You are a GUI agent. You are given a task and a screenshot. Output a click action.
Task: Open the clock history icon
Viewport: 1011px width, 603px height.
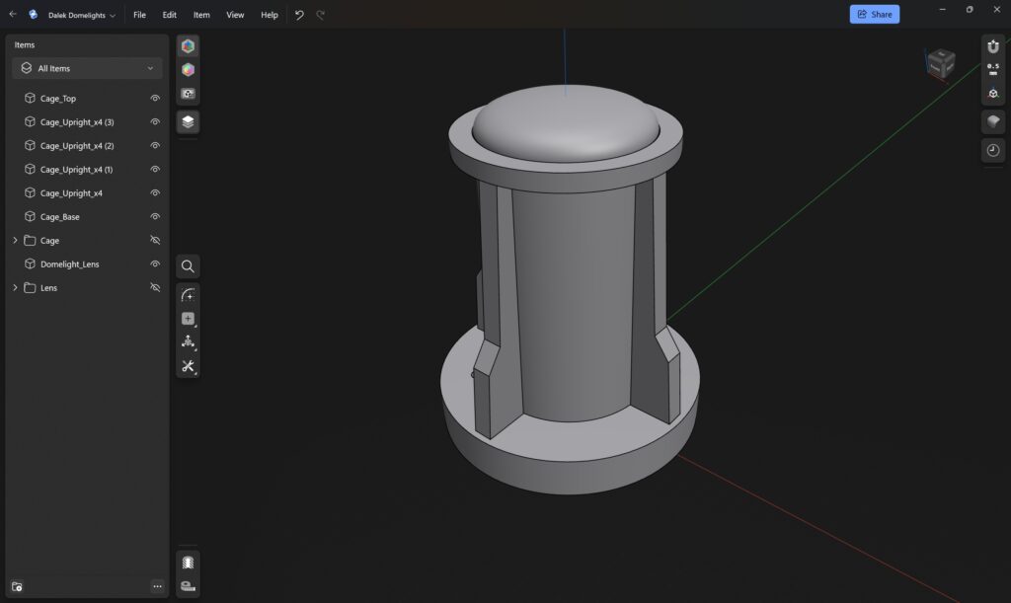(993, 150)
